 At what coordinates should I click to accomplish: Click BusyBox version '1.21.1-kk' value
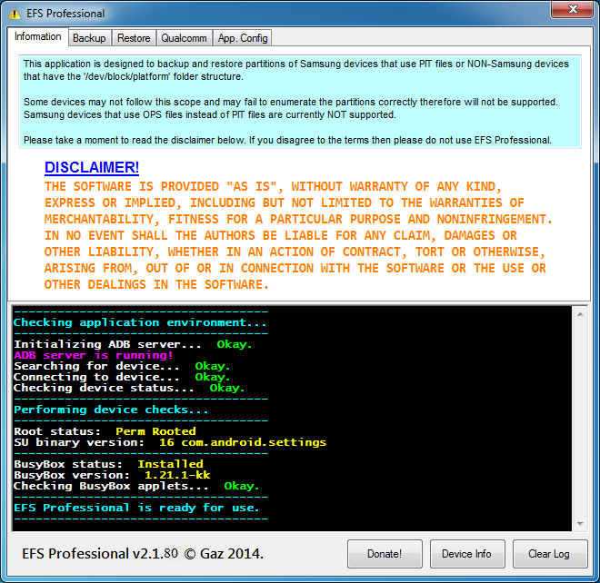tap(177, 475)
